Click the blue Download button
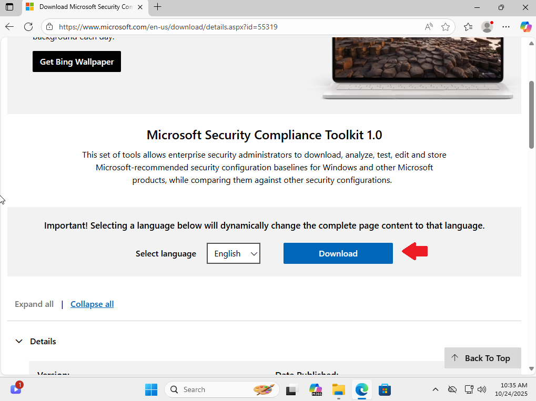Screen dimensions: 536x401 (x=338, y=253)
